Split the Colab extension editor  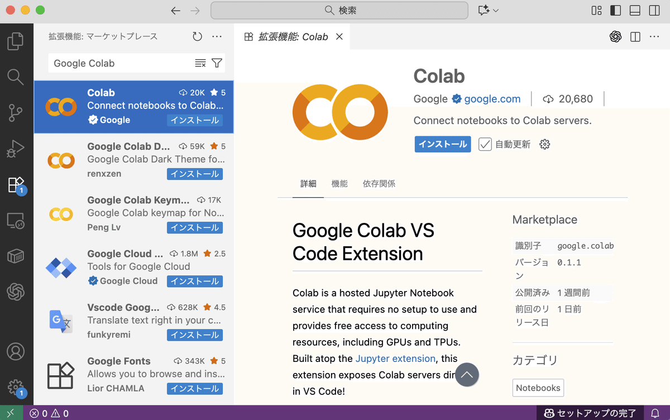(635, 36)
